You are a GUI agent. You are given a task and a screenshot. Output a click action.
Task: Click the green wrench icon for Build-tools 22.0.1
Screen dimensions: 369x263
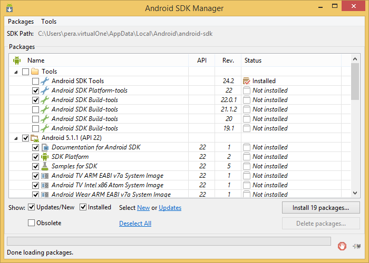point(45,100)
